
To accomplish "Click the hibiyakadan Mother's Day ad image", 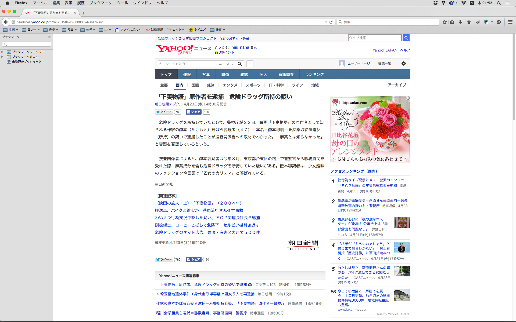I will tap(370, 130).
